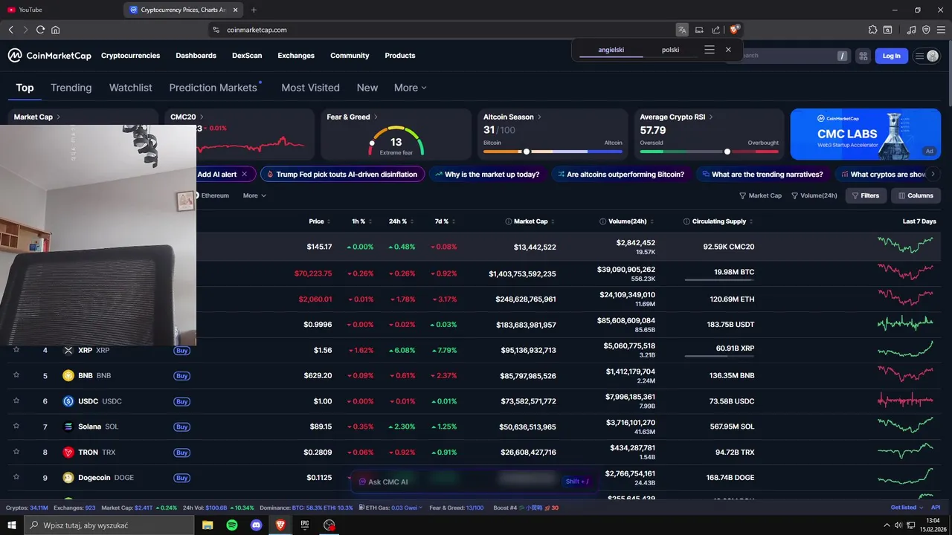
Task: Star Dogecoin for the watchlist
Action: [16, 478]
